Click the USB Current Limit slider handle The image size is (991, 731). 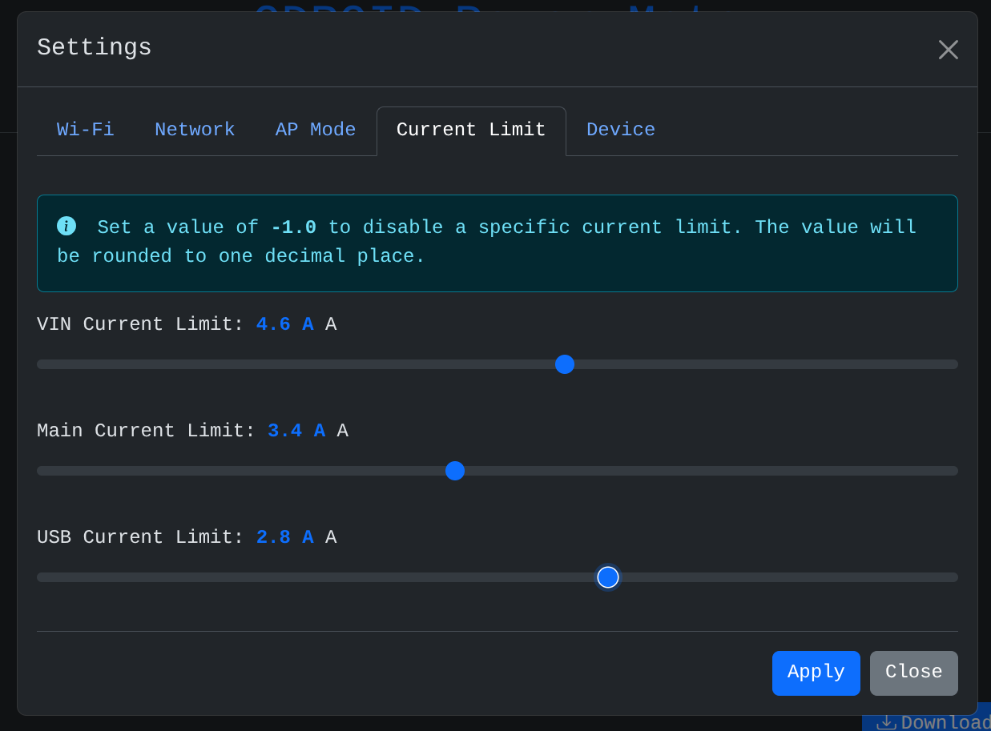608,577
